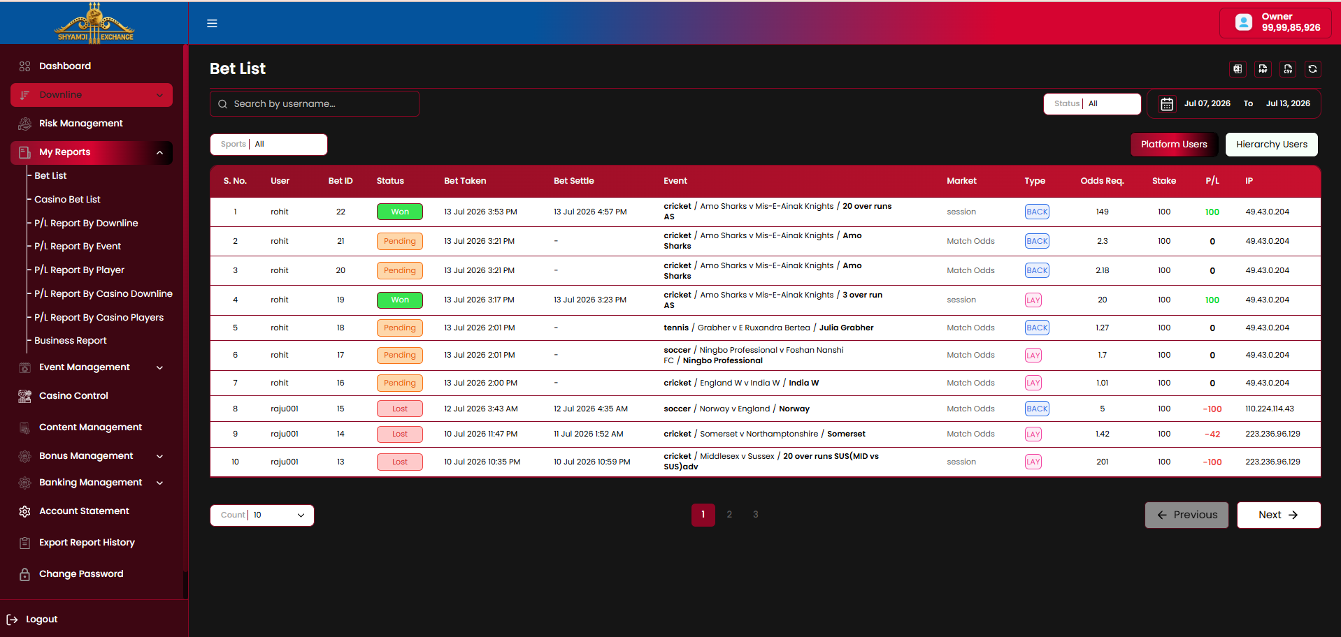Go to the Next page
This screenshot has height=637, width=1341.
tap(1278, 515)
